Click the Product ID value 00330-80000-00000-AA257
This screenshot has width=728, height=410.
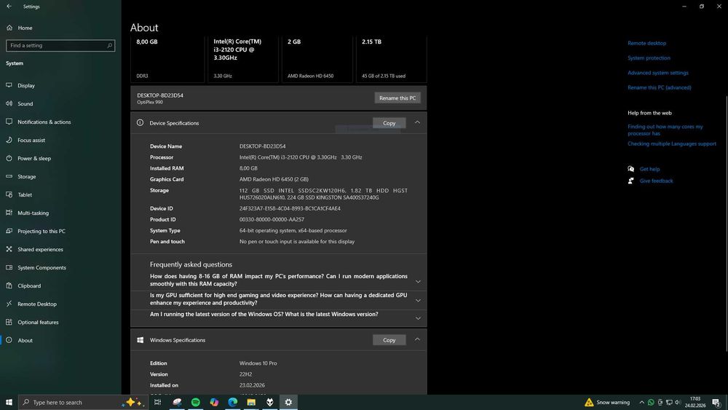click(x=272, y=220)
